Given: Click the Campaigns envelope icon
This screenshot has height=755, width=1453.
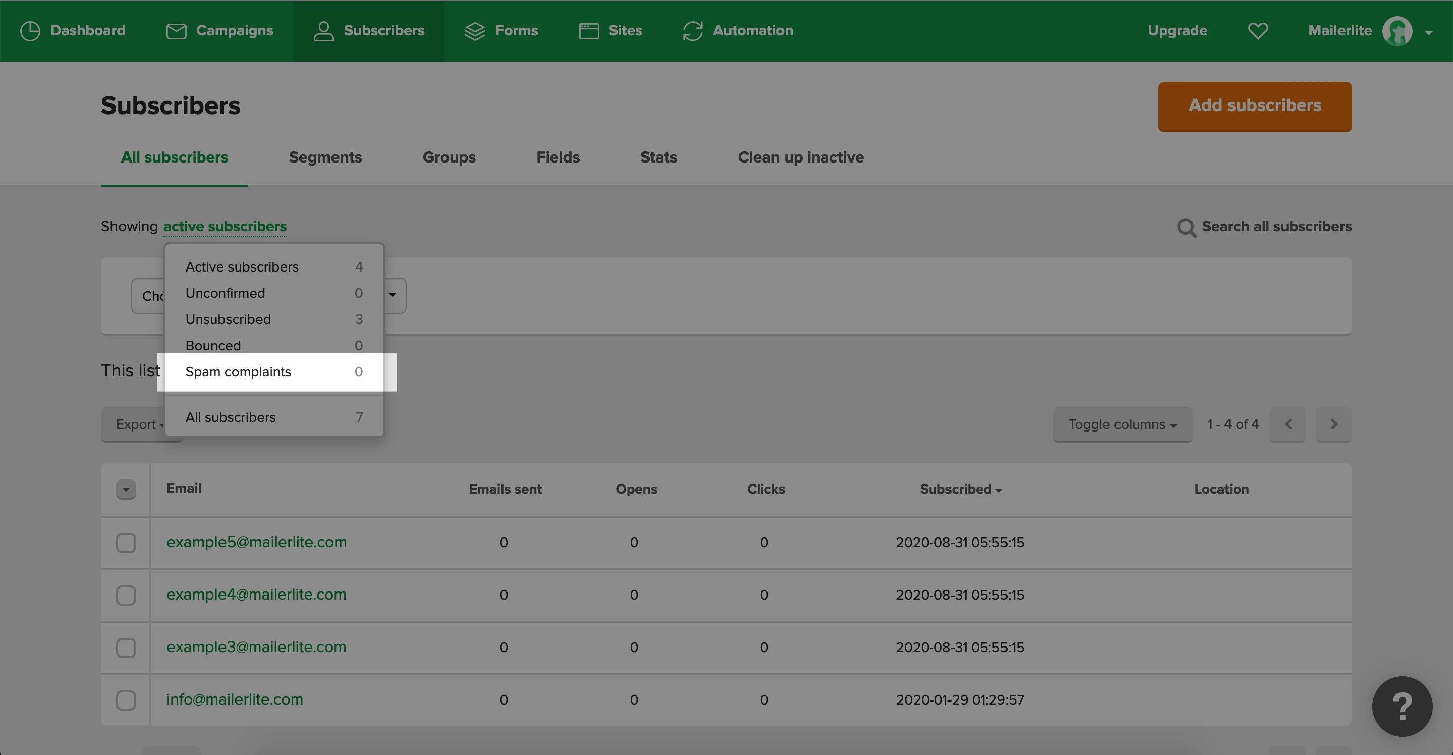Looking at the screenshot, I should tap(176, 31).
